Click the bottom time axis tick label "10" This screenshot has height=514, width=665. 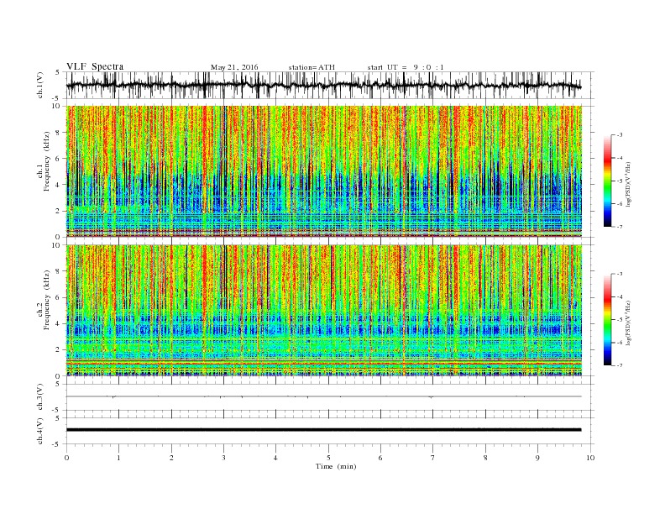590,458
